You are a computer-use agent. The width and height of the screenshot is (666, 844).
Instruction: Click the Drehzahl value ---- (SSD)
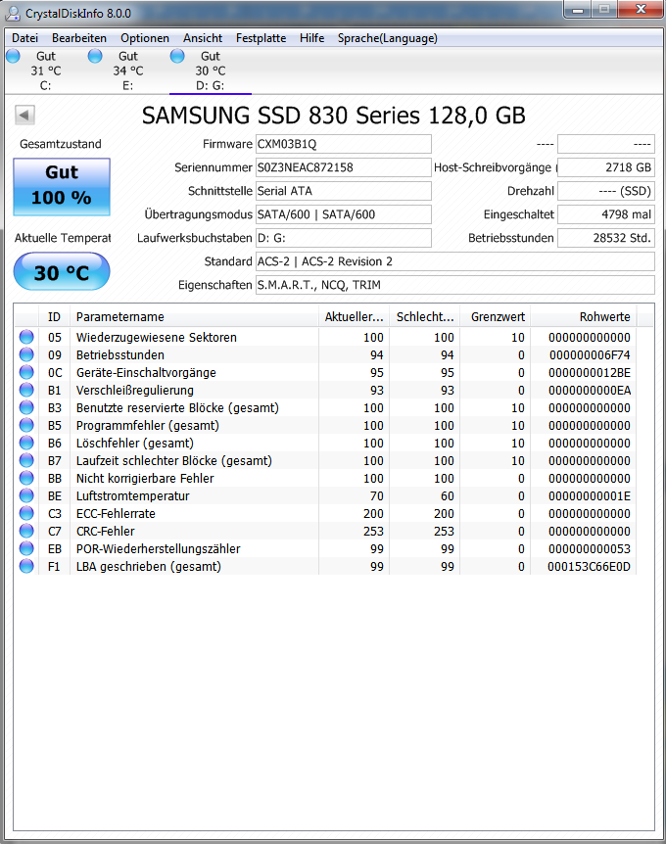click(606, 191)
